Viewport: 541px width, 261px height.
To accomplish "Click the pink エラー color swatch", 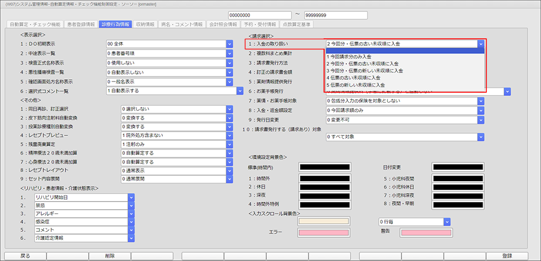I will [324, 232].
